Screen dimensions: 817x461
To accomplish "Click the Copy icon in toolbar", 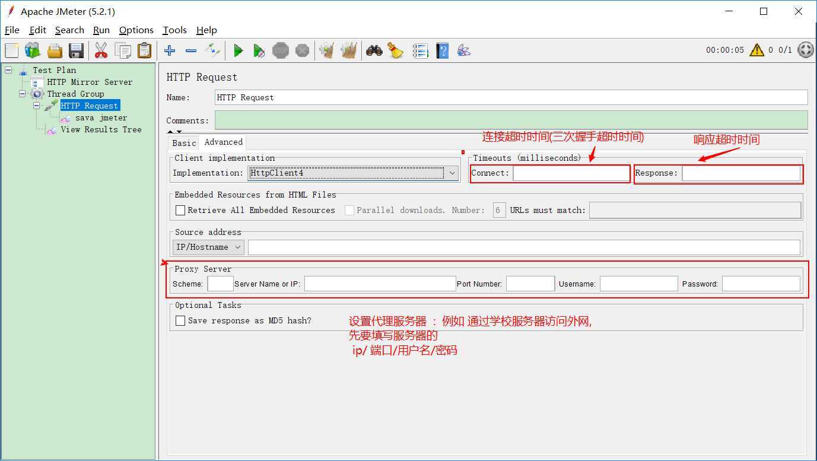I will 123,50.
